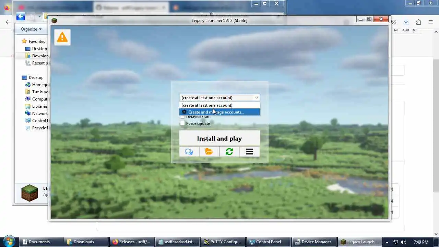This screenshot has height=247, width=439.
Task: Select Create and manage accounts option
Action: (219, 112)
